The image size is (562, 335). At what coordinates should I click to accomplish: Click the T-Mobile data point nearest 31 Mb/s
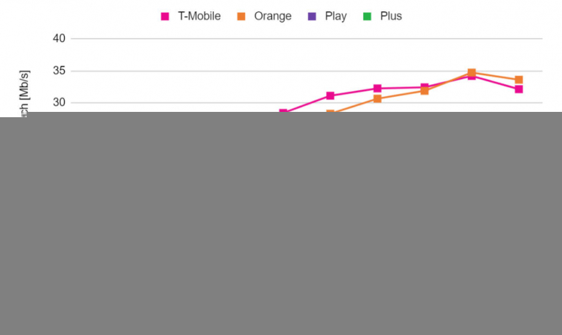330,96
